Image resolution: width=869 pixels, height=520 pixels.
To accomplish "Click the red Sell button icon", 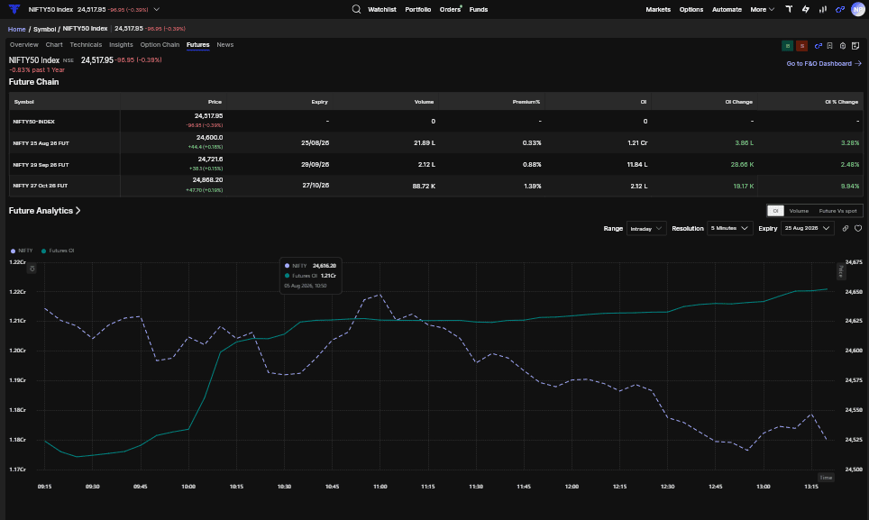I will (x=802, y=46).
